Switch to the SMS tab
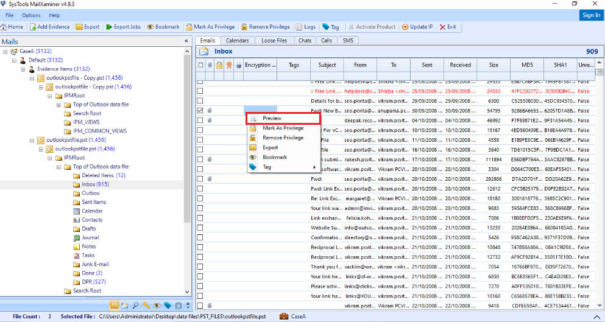Screen dimensions: 605x322 coord(348,41)
